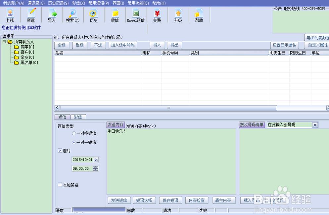Select the 一对多短信 radio button
This screenshot has width=329, height=215.
[73, 133]
